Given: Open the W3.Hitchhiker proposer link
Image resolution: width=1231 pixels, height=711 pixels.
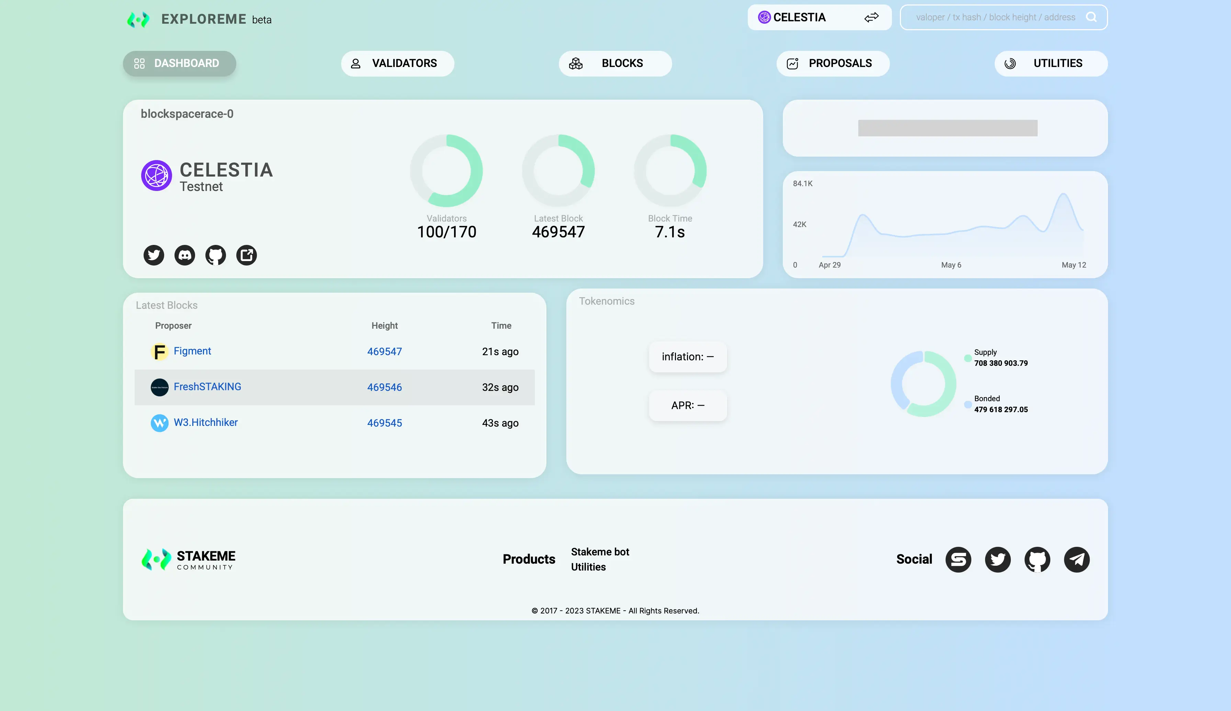Looking at the screenshot, I should click(x=206, y=422).
